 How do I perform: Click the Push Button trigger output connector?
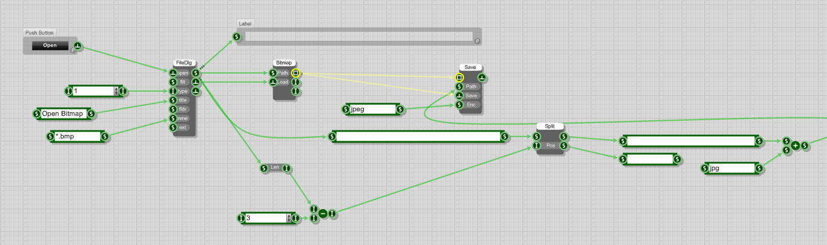point(77,46)
